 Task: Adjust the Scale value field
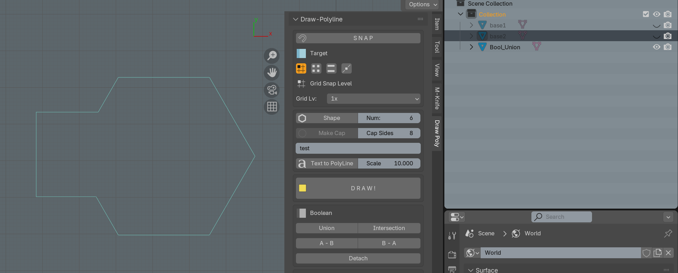[x=389, y=163]
